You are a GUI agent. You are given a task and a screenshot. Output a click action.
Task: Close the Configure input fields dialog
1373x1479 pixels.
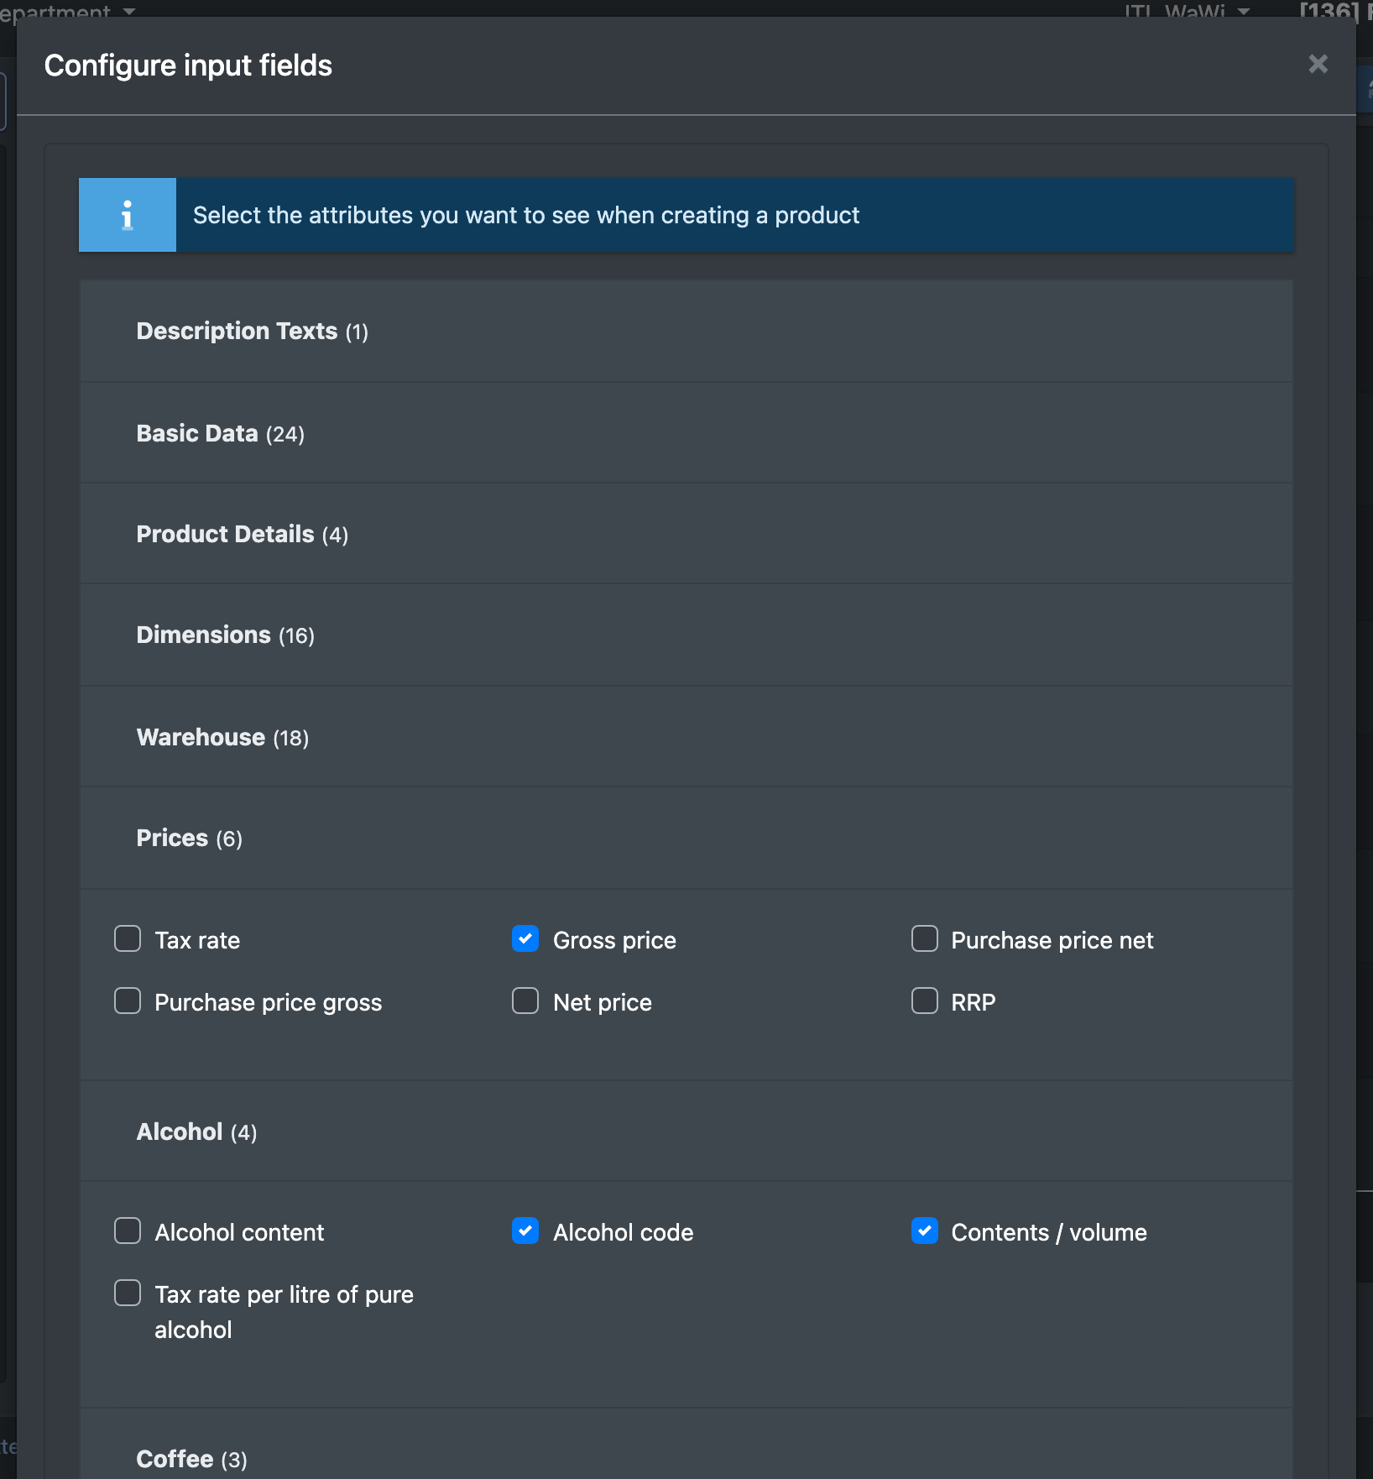[x=1318, y=64]
